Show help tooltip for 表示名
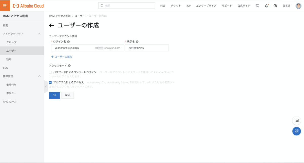 click(x=137, y=42)
